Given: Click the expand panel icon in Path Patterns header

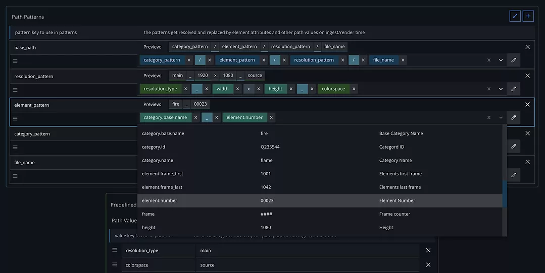Looking at the screenshot, I should [x=515, y=16].
